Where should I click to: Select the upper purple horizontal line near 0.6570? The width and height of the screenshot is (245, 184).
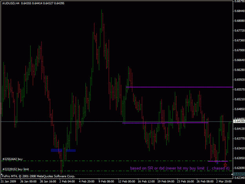(x=180, y=87)
